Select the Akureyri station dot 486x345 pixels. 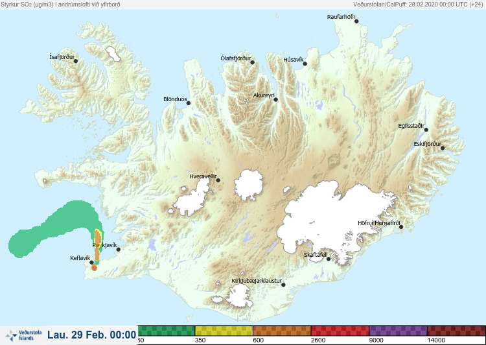pos(276,100)
